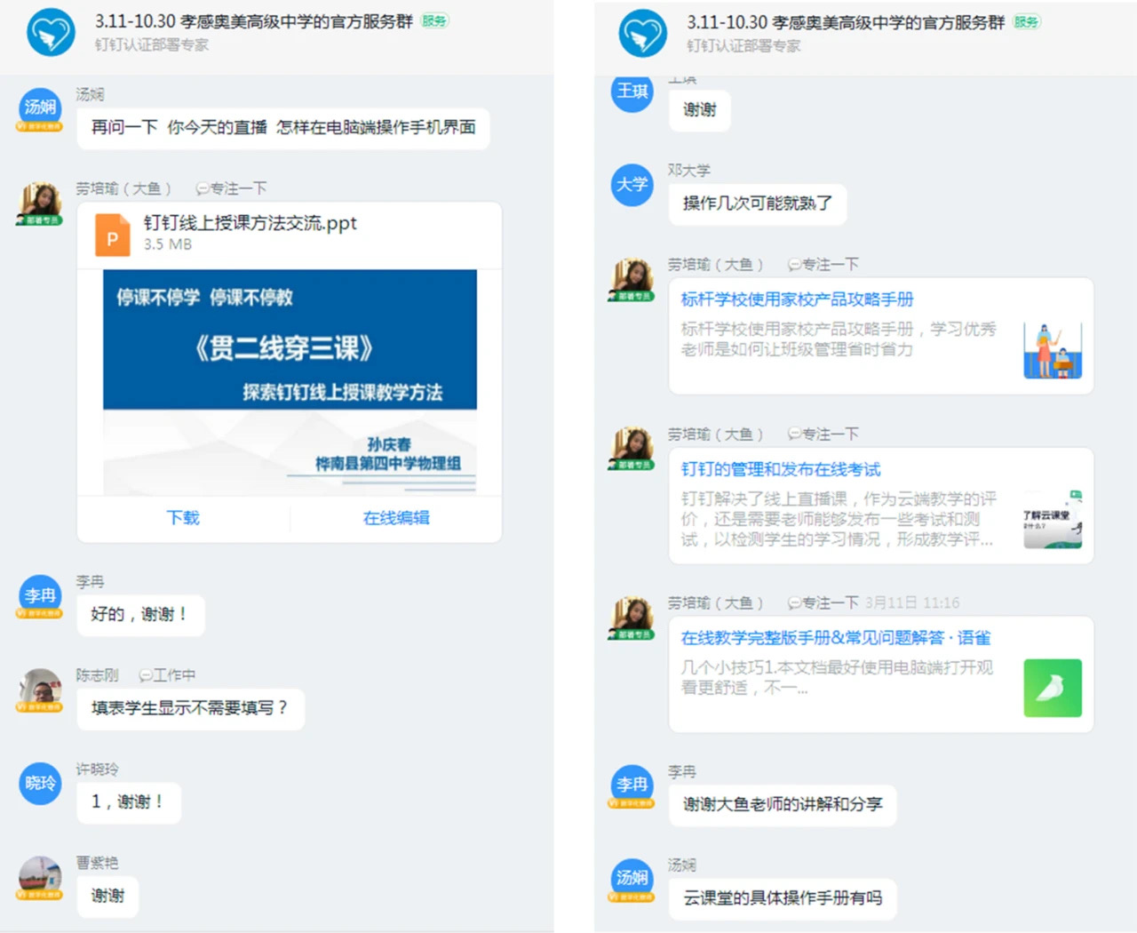Open link 钉钉的管理和发布在线考试
1137x933 pixels.
pyautogui.click(x=781, y=469)
